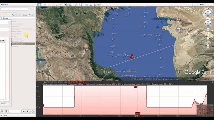214x120 pixels.
Task: Click the Places search magnifier icon
Action: tap(2, 111)
